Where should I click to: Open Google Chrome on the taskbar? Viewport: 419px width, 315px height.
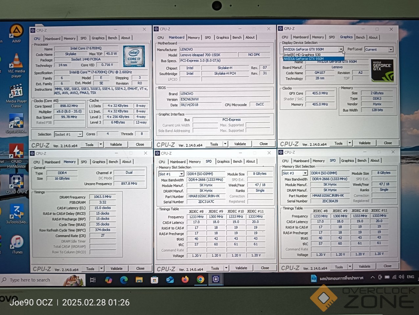tap(200, 280)
